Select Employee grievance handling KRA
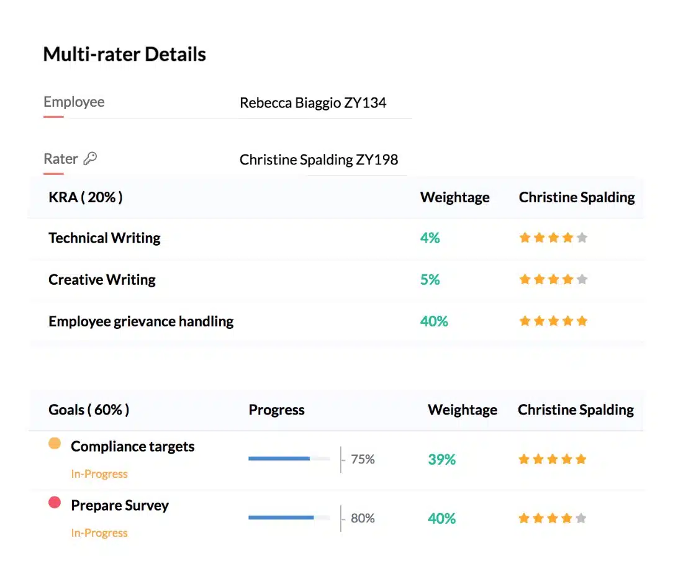 pos(141,321)
